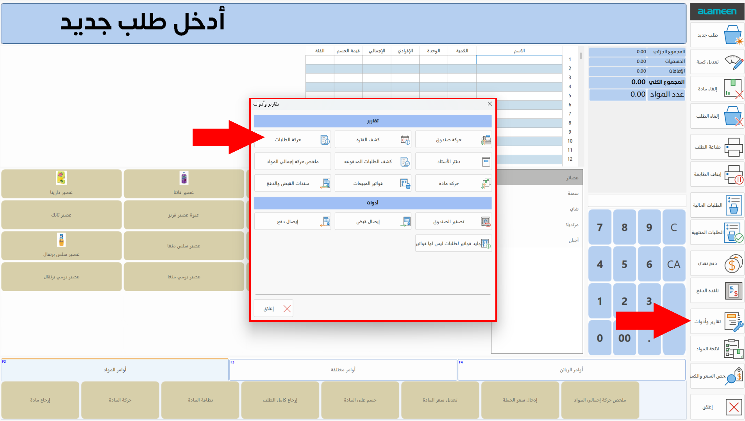
Task: Click the print order icon (طباعة الطلب)
Action: point(733,147)
